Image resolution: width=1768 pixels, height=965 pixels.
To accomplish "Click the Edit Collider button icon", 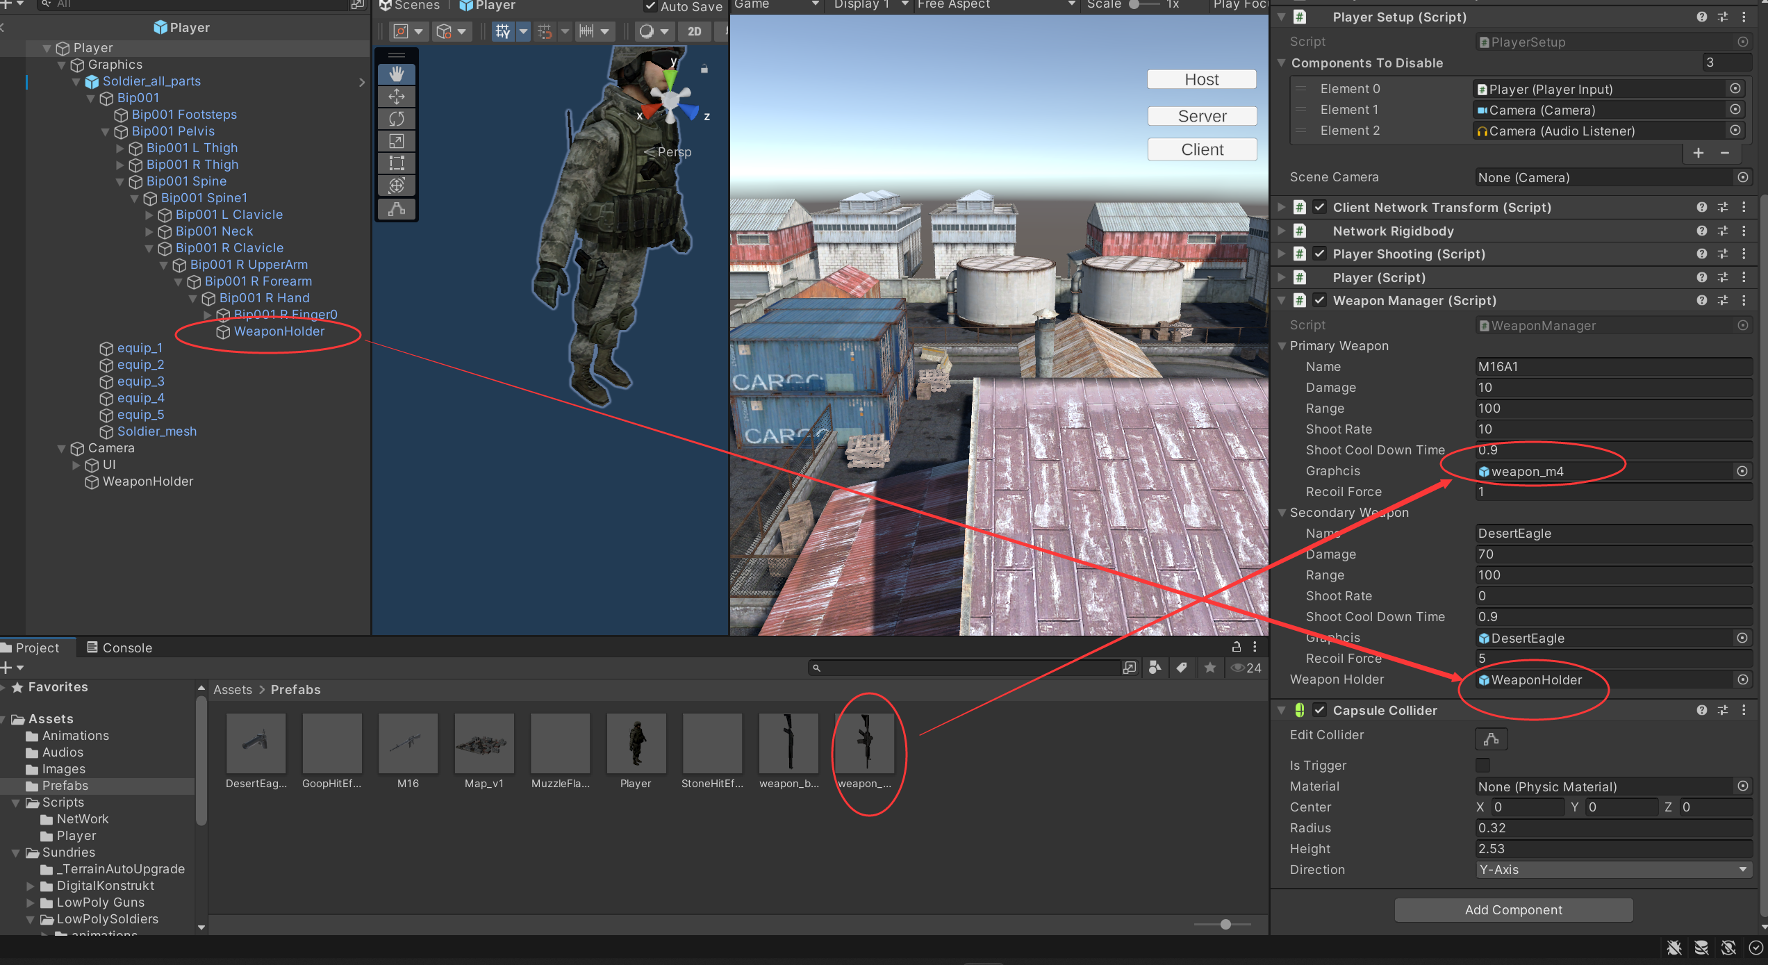I will coord(1491,739).
